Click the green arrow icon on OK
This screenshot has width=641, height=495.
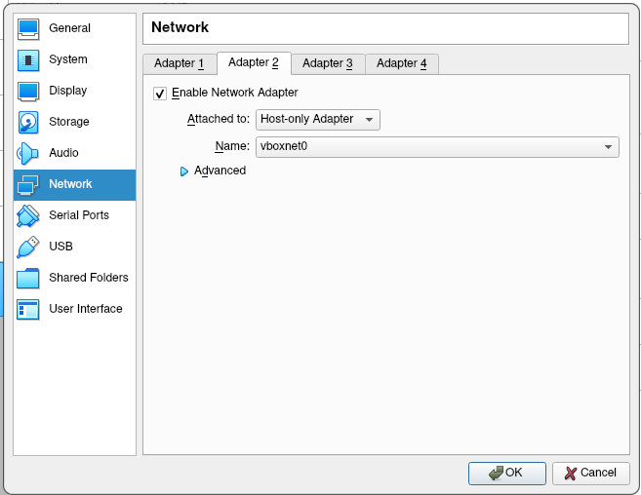(x=496, y=473)
